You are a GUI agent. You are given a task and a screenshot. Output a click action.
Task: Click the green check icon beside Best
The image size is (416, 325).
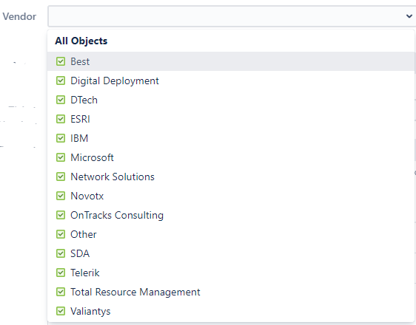coord(61,61)
